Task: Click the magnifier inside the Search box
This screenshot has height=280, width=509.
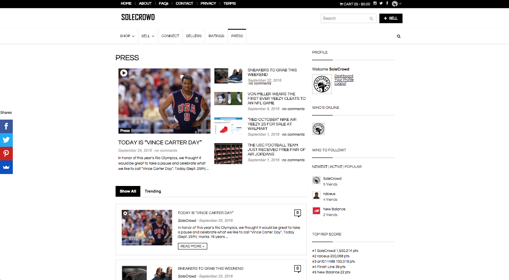Action: tap(371, 19)
